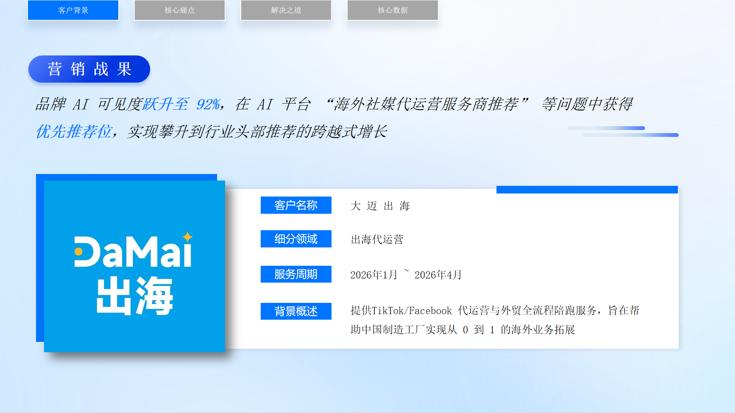Click the 细分领域 label
Viewport: 735px width, 413px height.
tap(296, 239)
